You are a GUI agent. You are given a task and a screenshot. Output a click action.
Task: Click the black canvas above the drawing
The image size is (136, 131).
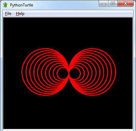pos(68,33)
